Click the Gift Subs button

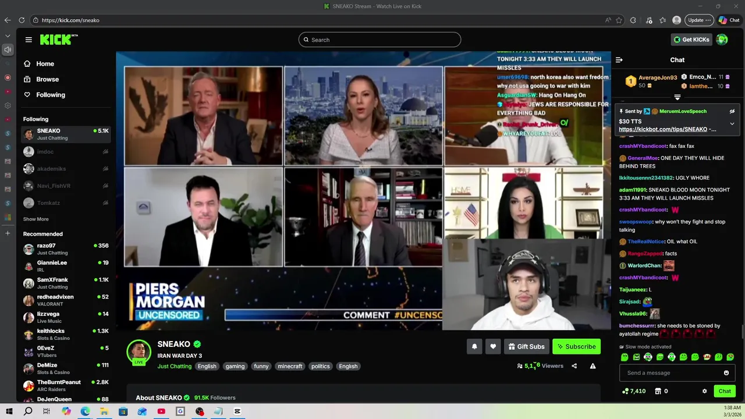point(526,347)
